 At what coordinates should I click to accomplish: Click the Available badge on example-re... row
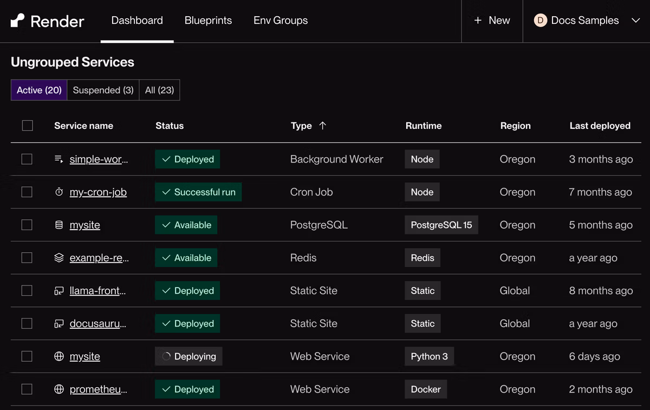tap(186, 258)
